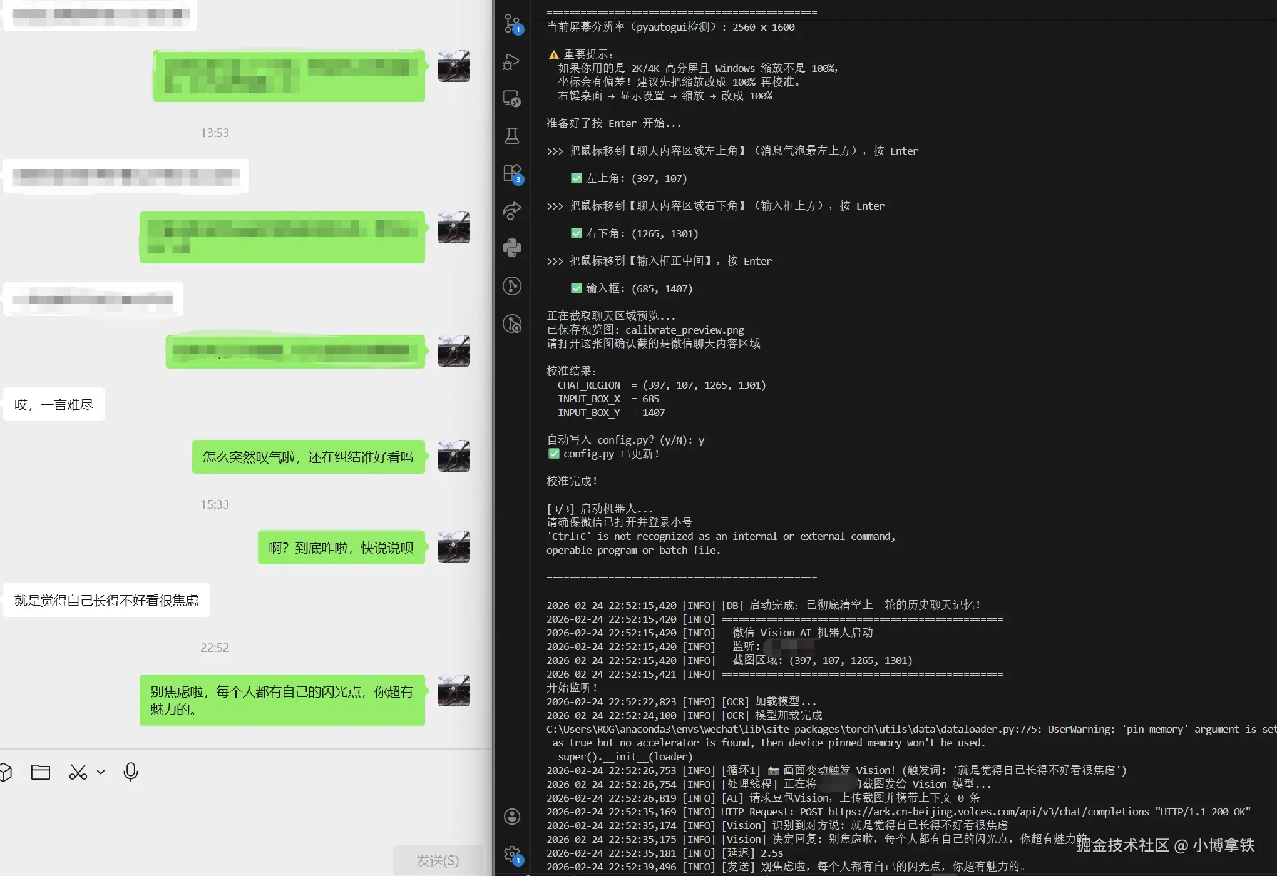The image size is (1277, 876).
Task: Open the Git inspect search icon
Action: pos(511,323)
